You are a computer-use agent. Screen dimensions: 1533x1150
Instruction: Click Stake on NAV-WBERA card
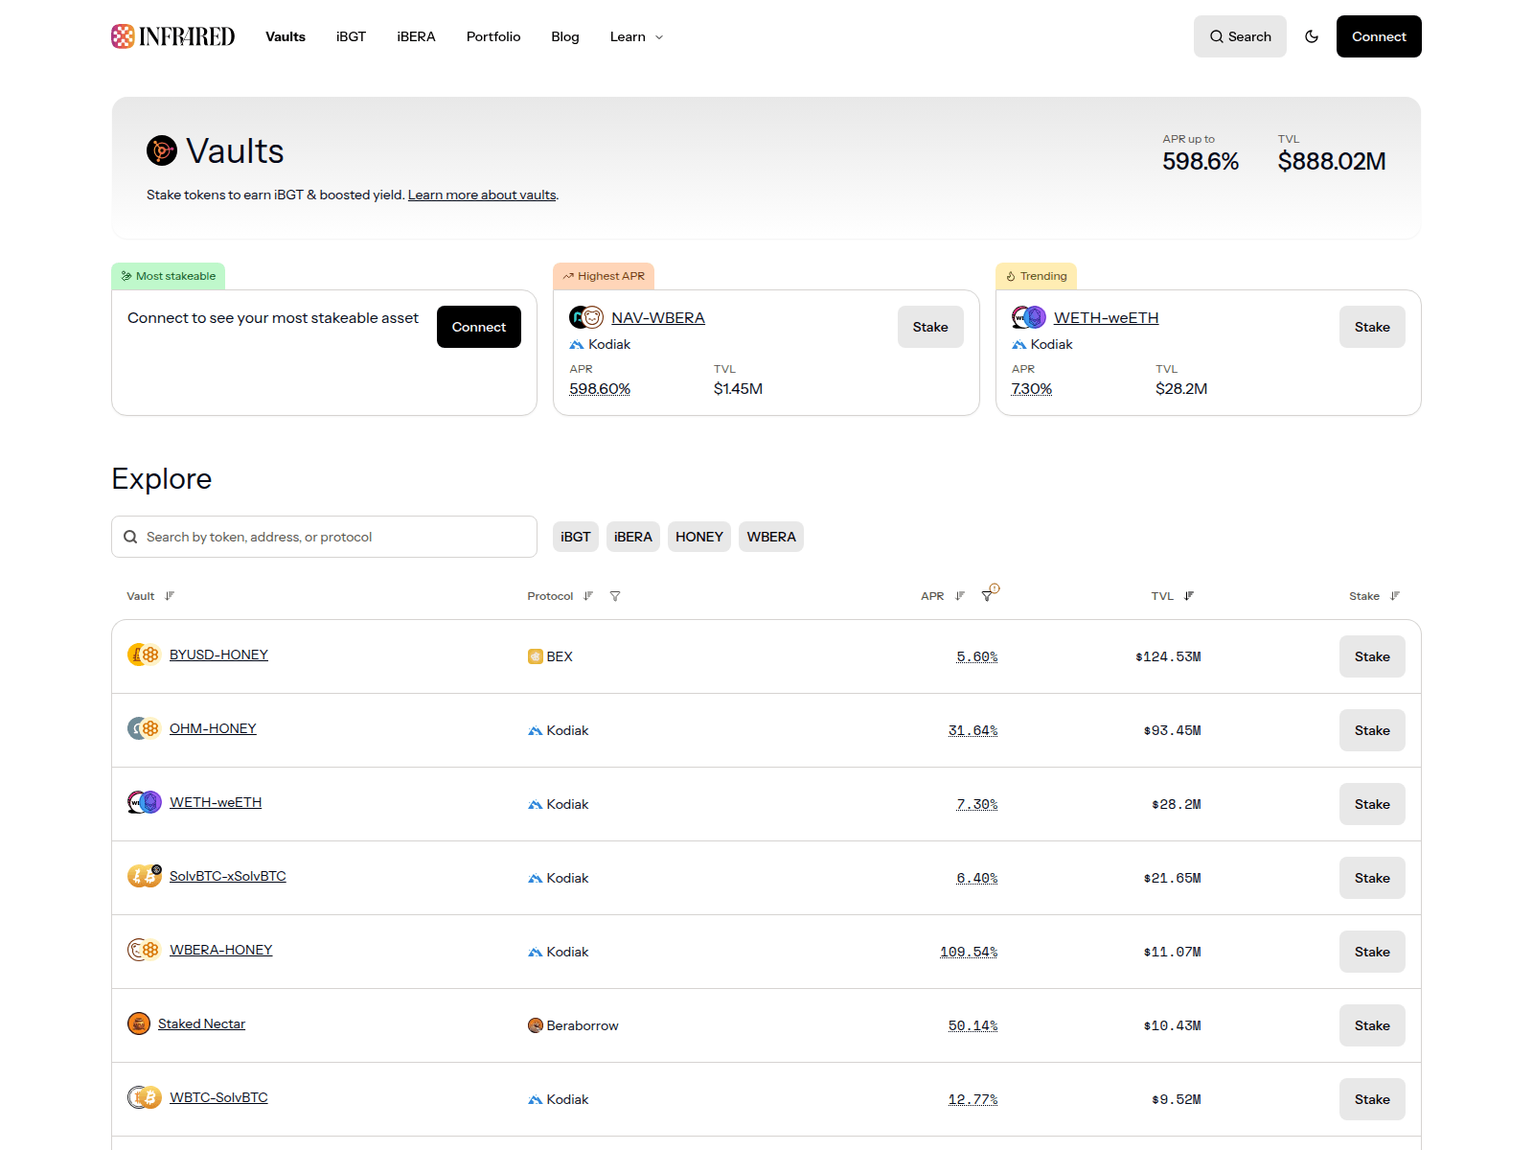930,327
